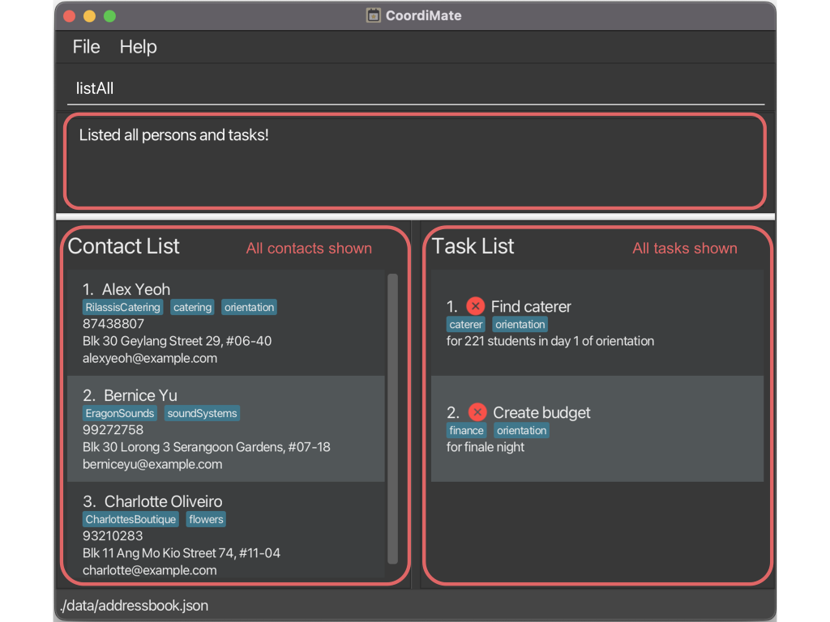Click the red X status icon on Find caterer
The width and height of the screenshot is (830, 622).
click(476, 306)
